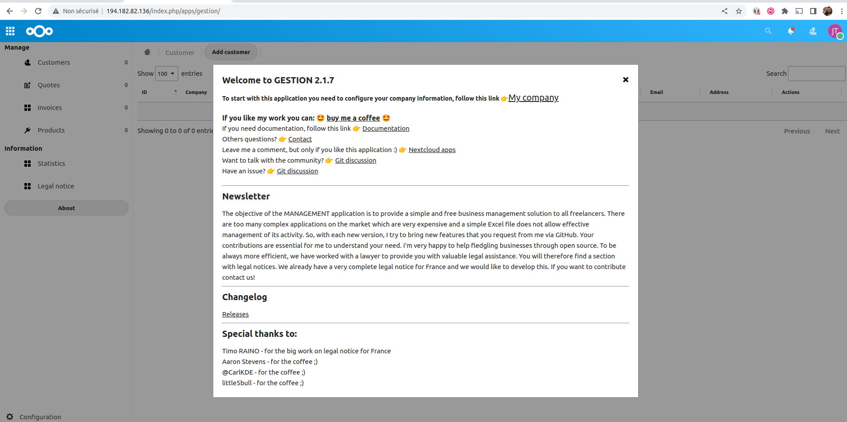This screenshot has height=422, width=847.
Task: Open the contacts menu icon
Action: point(813,31)
